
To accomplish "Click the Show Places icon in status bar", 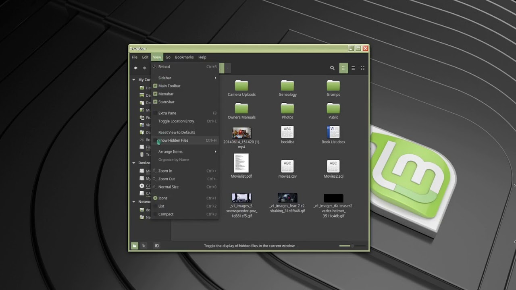I will point(135,246).
